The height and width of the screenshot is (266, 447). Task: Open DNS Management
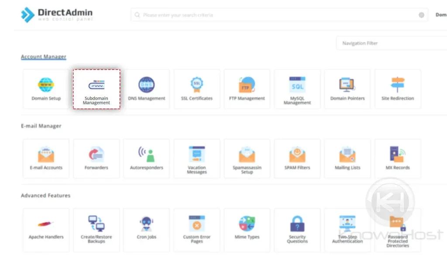pyautogui.click(x=147, y=89)
